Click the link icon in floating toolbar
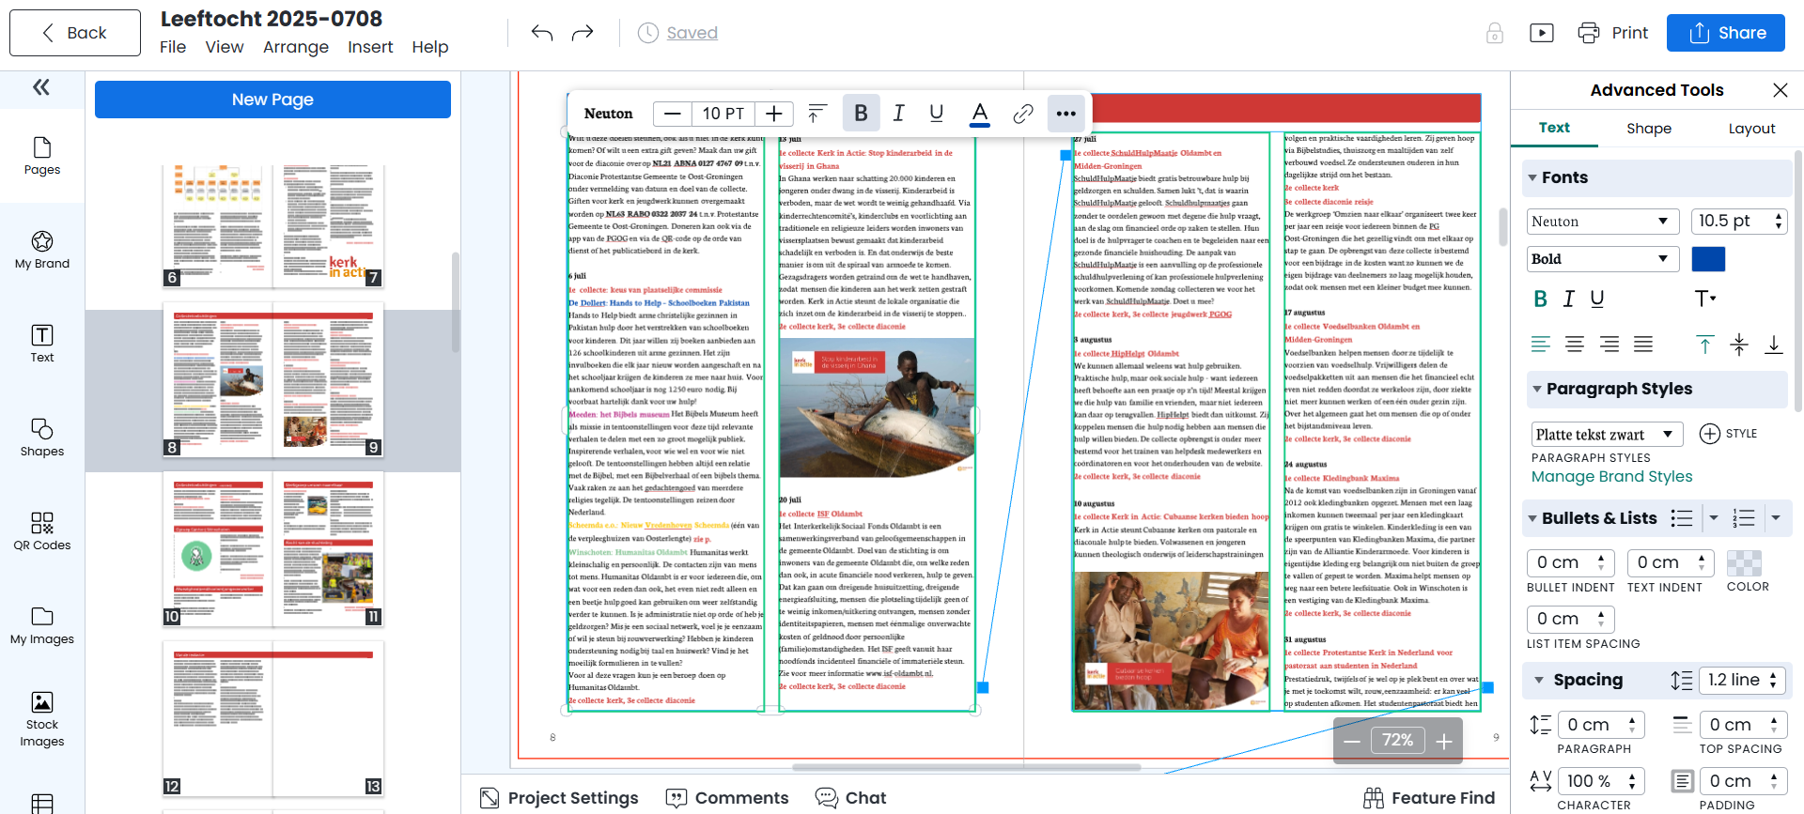Viewport: 1804px width, 814px height. click(x=1023, y=114)
